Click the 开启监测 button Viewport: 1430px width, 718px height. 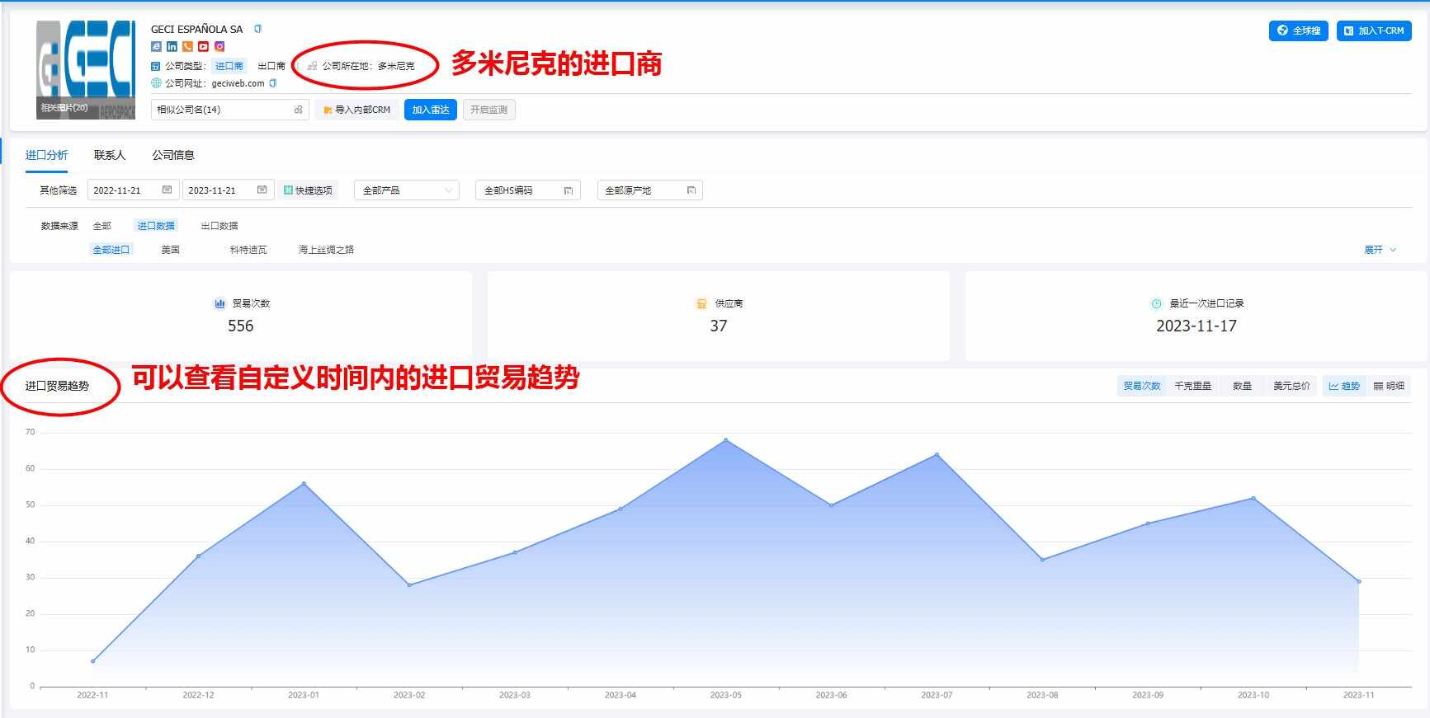click(488, 110)
